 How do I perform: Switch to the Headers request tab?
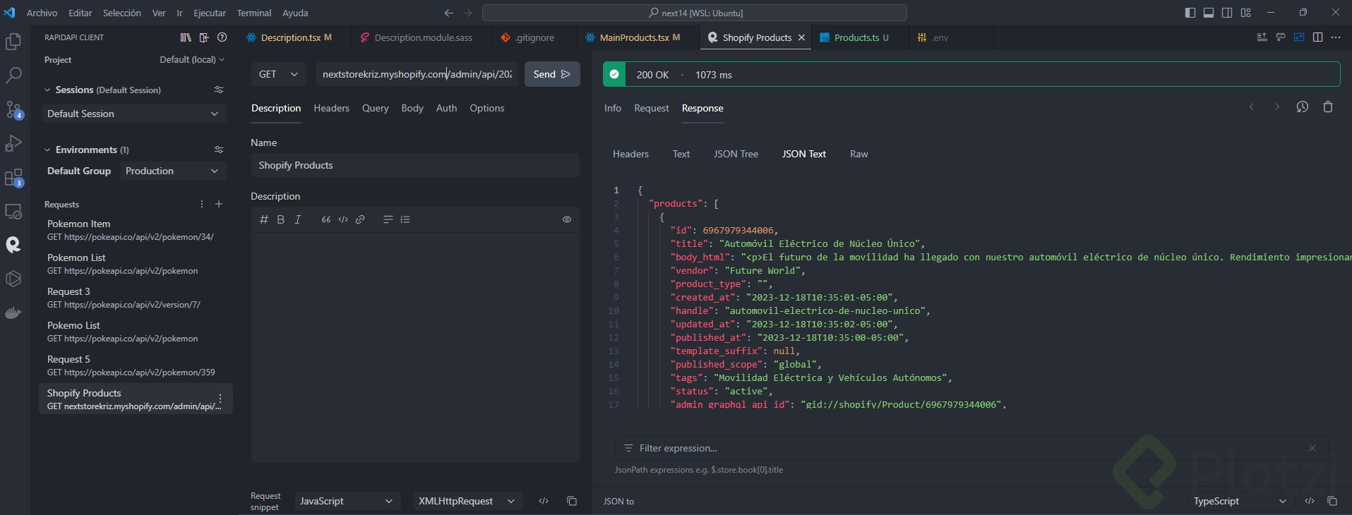coord(331,108)
